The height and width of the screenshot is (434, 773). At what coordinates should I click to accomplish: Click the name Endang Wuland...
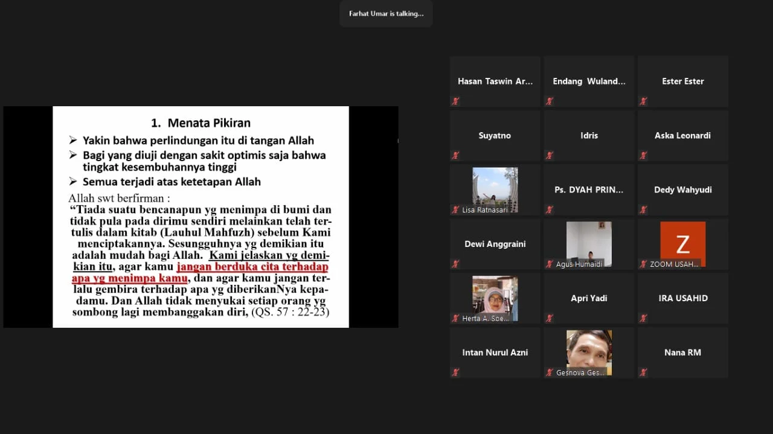point(589,81)
